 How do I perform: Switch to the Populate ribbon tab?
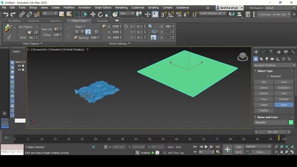coord(103,21)
